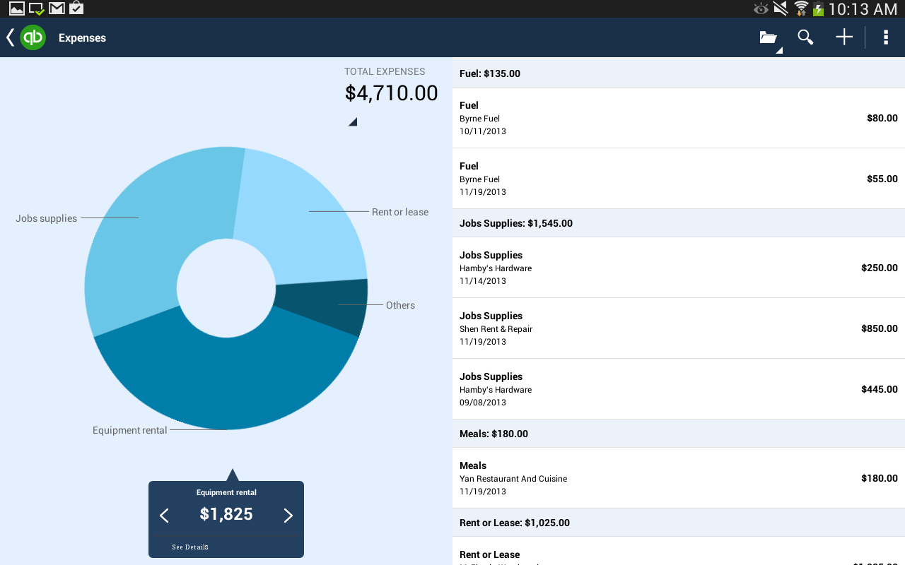
Task: Open the expense categories folder icon
Action: pos(769,37)
